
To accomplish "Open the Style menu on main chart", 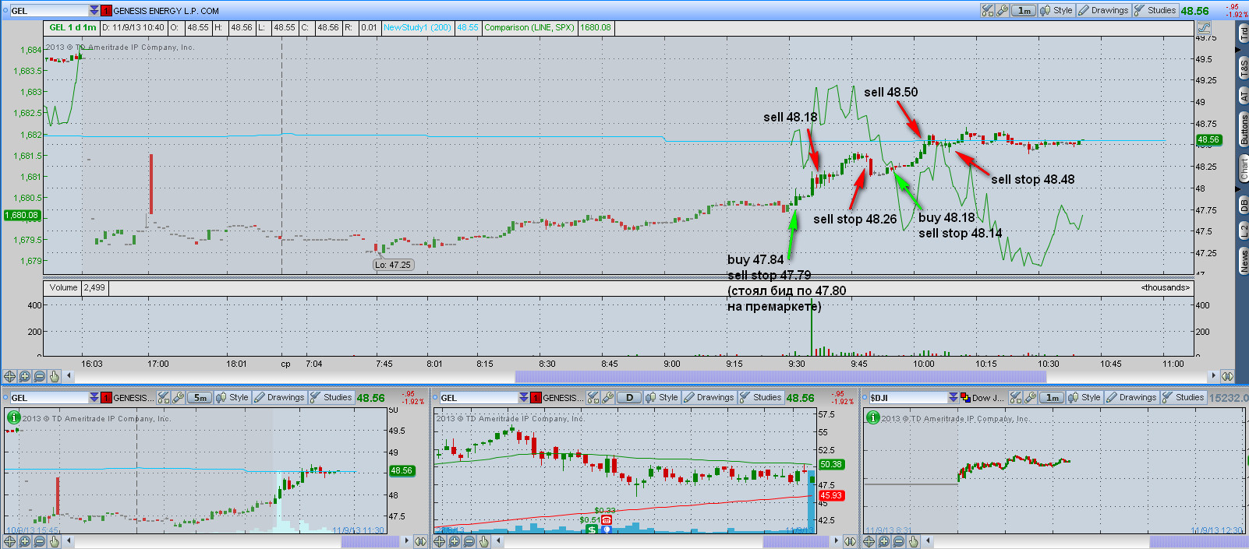I will tap(1056, 10).
